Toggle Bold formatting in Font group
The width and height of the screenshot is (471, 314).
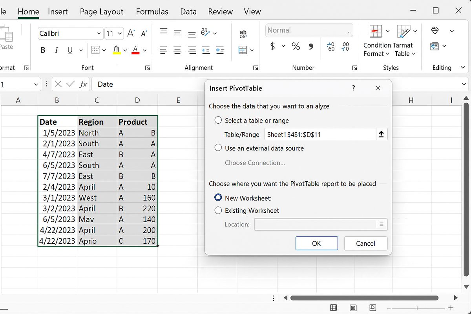pos(43,50)
